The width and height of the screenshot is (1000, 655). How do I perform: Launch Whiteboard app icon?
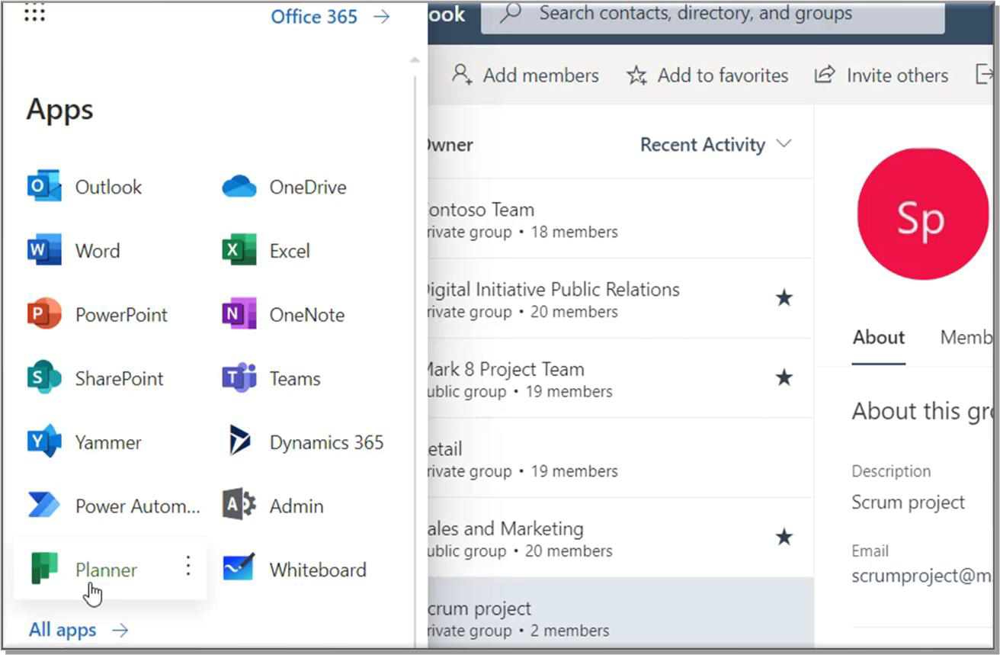[239, 569]
